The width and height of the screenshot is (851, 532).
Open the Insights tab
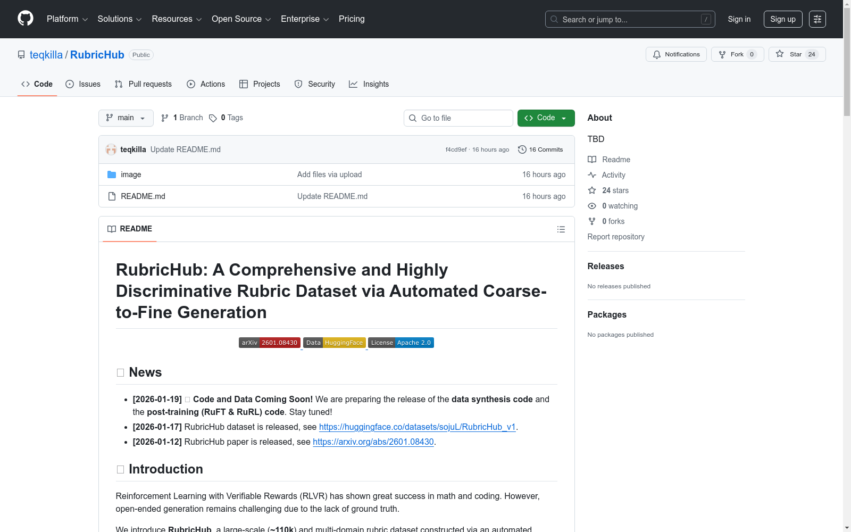coord(369,84)
